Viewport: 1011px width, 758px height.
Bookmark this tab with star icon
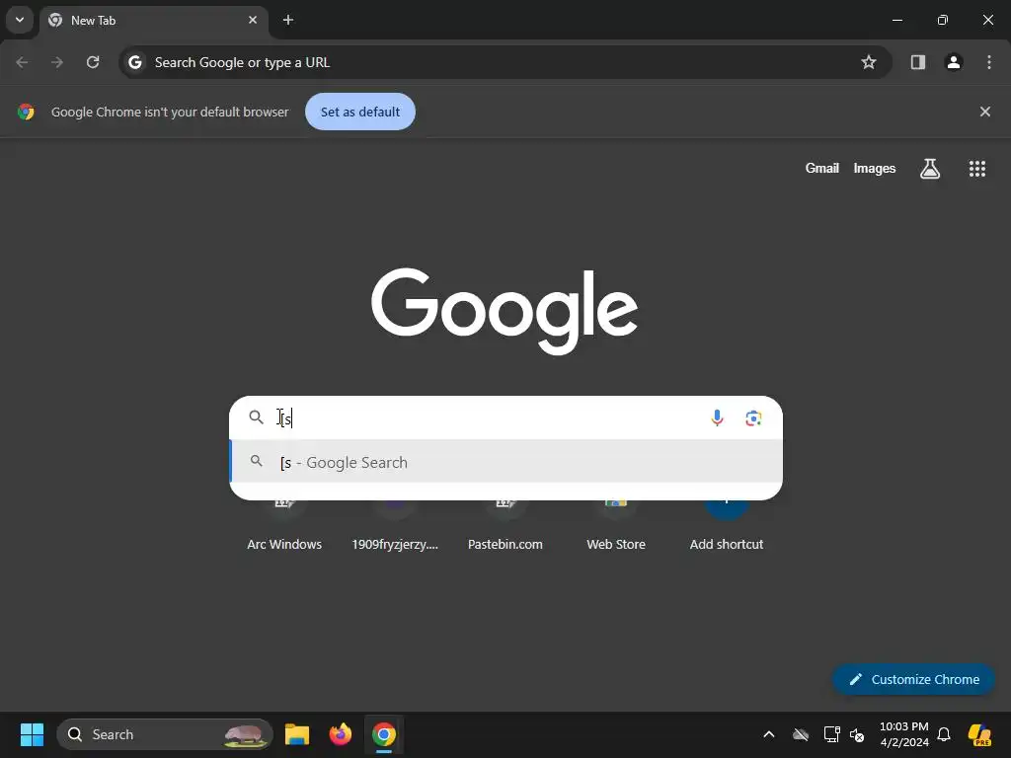(x=869, y=62)
